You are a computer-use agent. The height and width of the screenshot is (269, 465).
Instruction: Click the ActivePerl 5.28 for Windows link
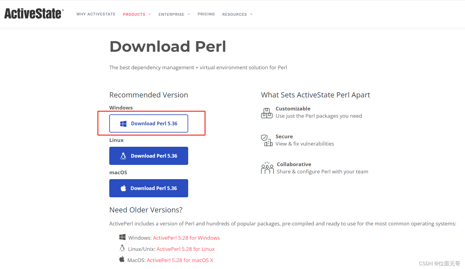tap(186, 238)
